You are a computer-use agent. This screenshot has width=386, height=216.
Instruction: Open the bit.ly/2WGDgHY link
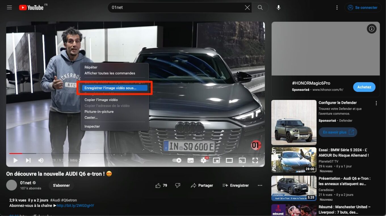[75, 206]
